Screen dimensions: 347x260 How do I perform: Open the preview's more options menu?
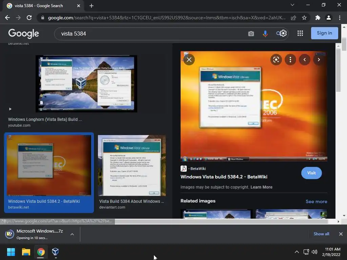pyautogui.click(x=290, y=60)
